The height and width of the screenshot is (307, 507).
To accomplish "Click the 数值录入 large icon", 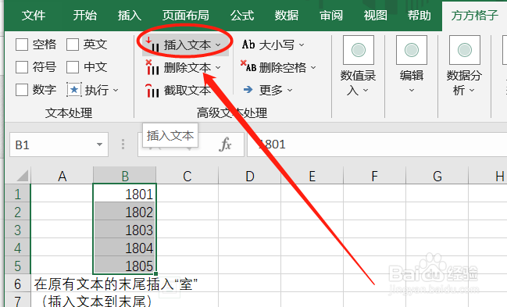I will tap(359, 50).
